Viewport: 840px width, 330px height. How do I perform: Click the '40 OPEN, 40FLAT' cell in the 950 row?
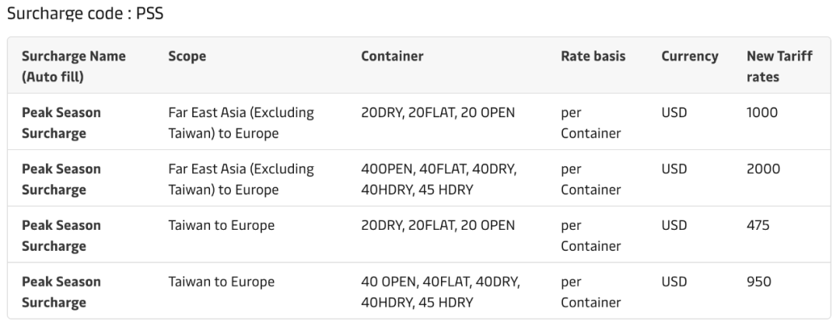(x=440, y=291)
